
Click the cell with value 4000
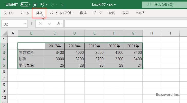74,53
